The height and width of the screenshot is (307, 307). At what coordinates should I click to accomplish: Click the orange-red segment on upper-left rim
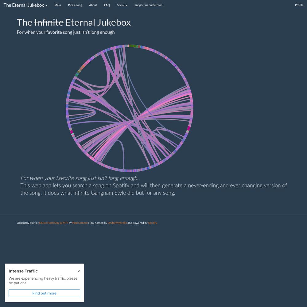click(x=83, y=66)
